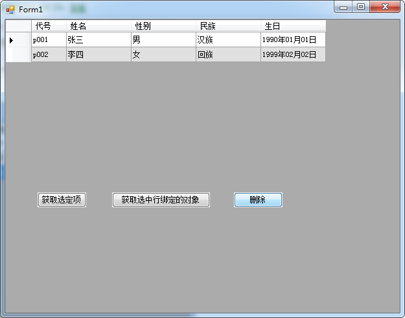Maximize the Form1 window
This screenshot has width=405, height=318.
coord(361,6)
